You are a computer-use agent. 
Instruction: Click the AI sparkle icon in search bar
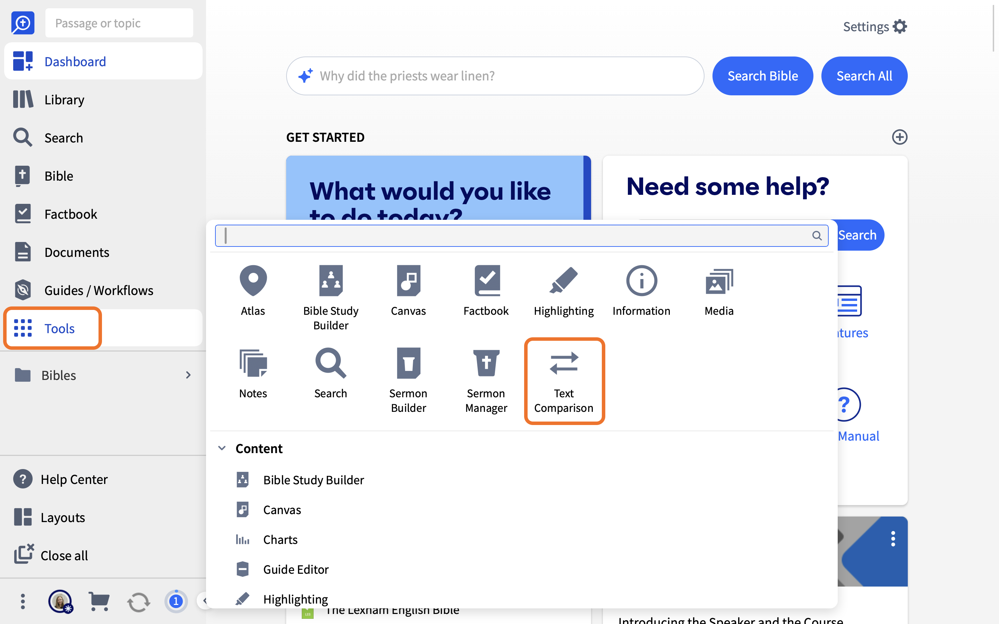[306, 76]
